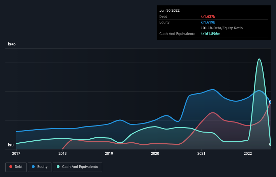Click the kr1.619b equity value
This screenshot has height=177, width=276.
pyautogui.click(x=208, y=22)
